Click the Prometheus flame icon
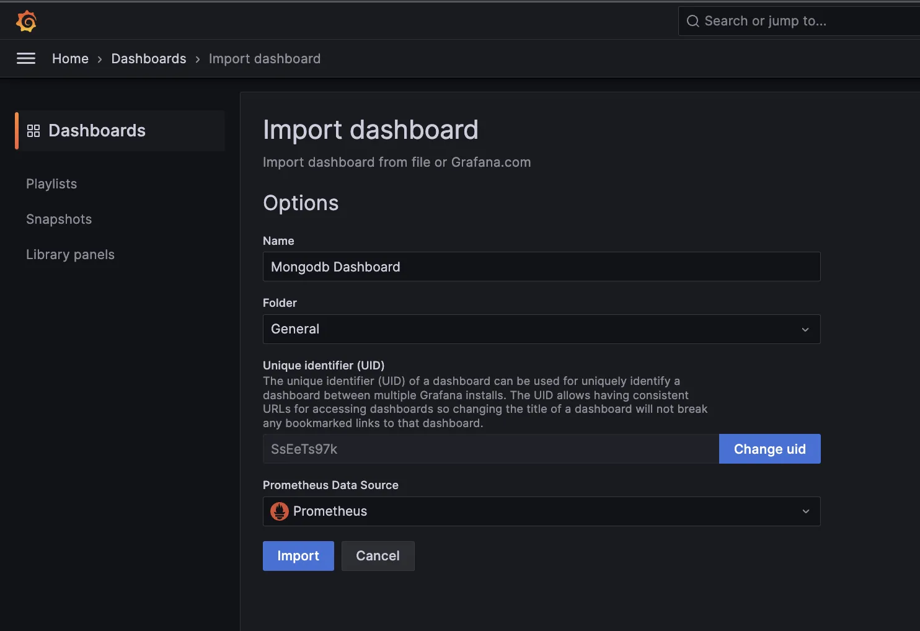The image size is (920, 631). click(x=280, y=511)
